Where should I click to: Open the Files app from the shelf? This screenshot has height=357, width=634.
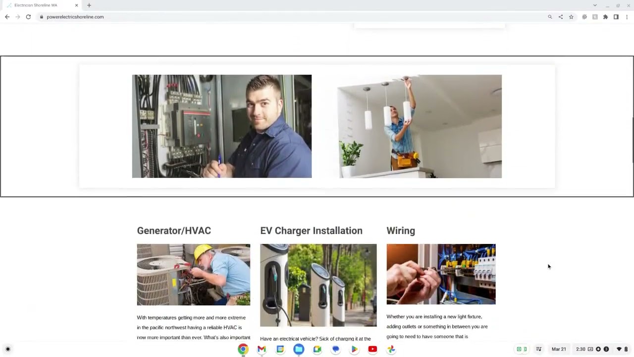tap(299, 349)
